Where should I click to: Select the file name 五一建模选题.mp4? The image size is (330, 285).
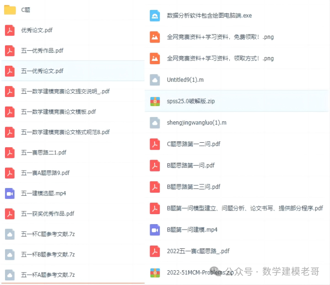tap(43, 194)
